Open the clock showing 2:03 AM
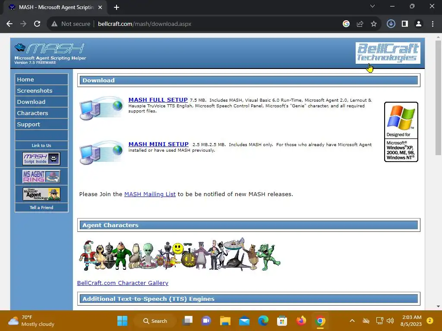This screenshot has width=442, height=331. click(411, 321)
